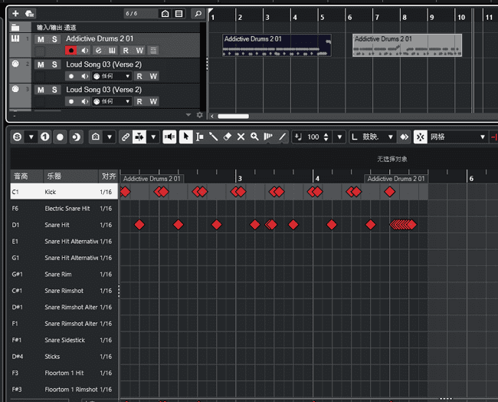The height and width of the screenshot is (402, 498).
Task: Select the C1 Kick drum row
Action: click(x=64, y=192)
